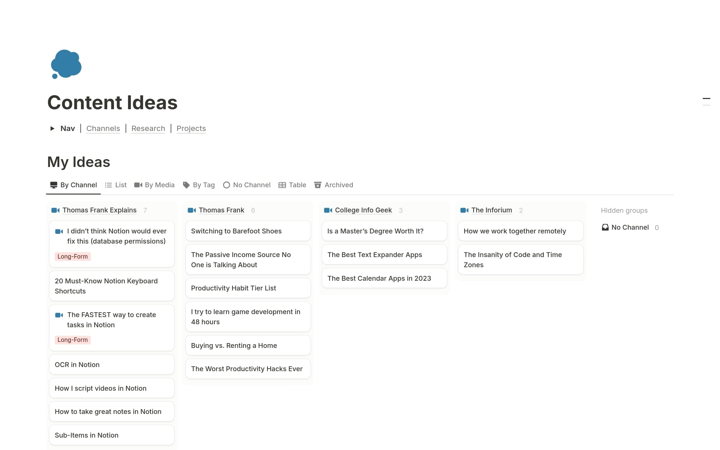Open the Projects link

[x=191, y=128]
